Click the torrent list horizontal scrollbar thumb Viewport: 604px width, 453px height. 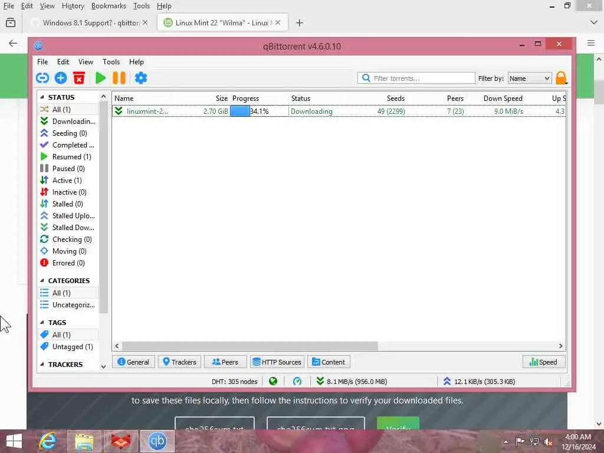pyautogui.click(x=250, y=346)
